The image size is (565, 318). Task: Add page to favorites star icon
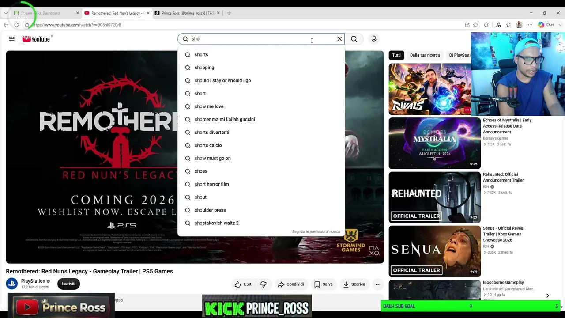(475, 25)
